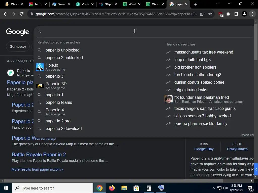Open a new browser tab

[x=196, y=4]
